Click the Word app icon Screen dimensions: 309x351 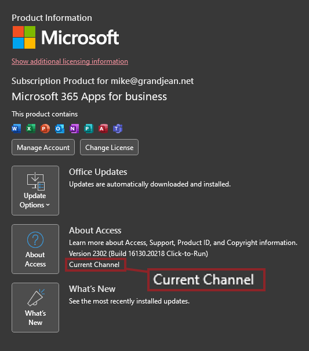(16, 129)
